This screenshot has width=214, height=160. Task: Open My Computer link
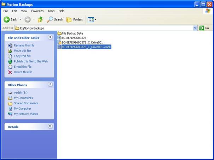point(22,109)
